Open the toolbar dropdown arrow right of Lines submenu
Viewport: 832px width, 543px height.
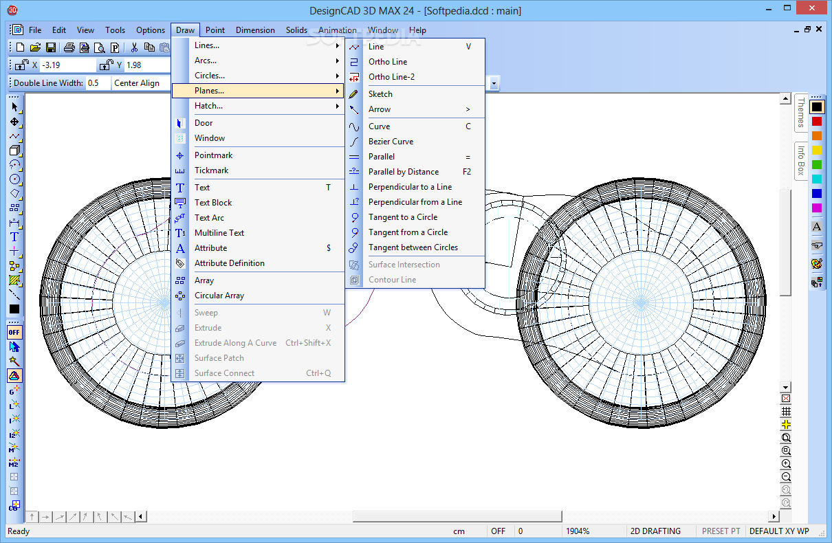[x=494, y=83]
